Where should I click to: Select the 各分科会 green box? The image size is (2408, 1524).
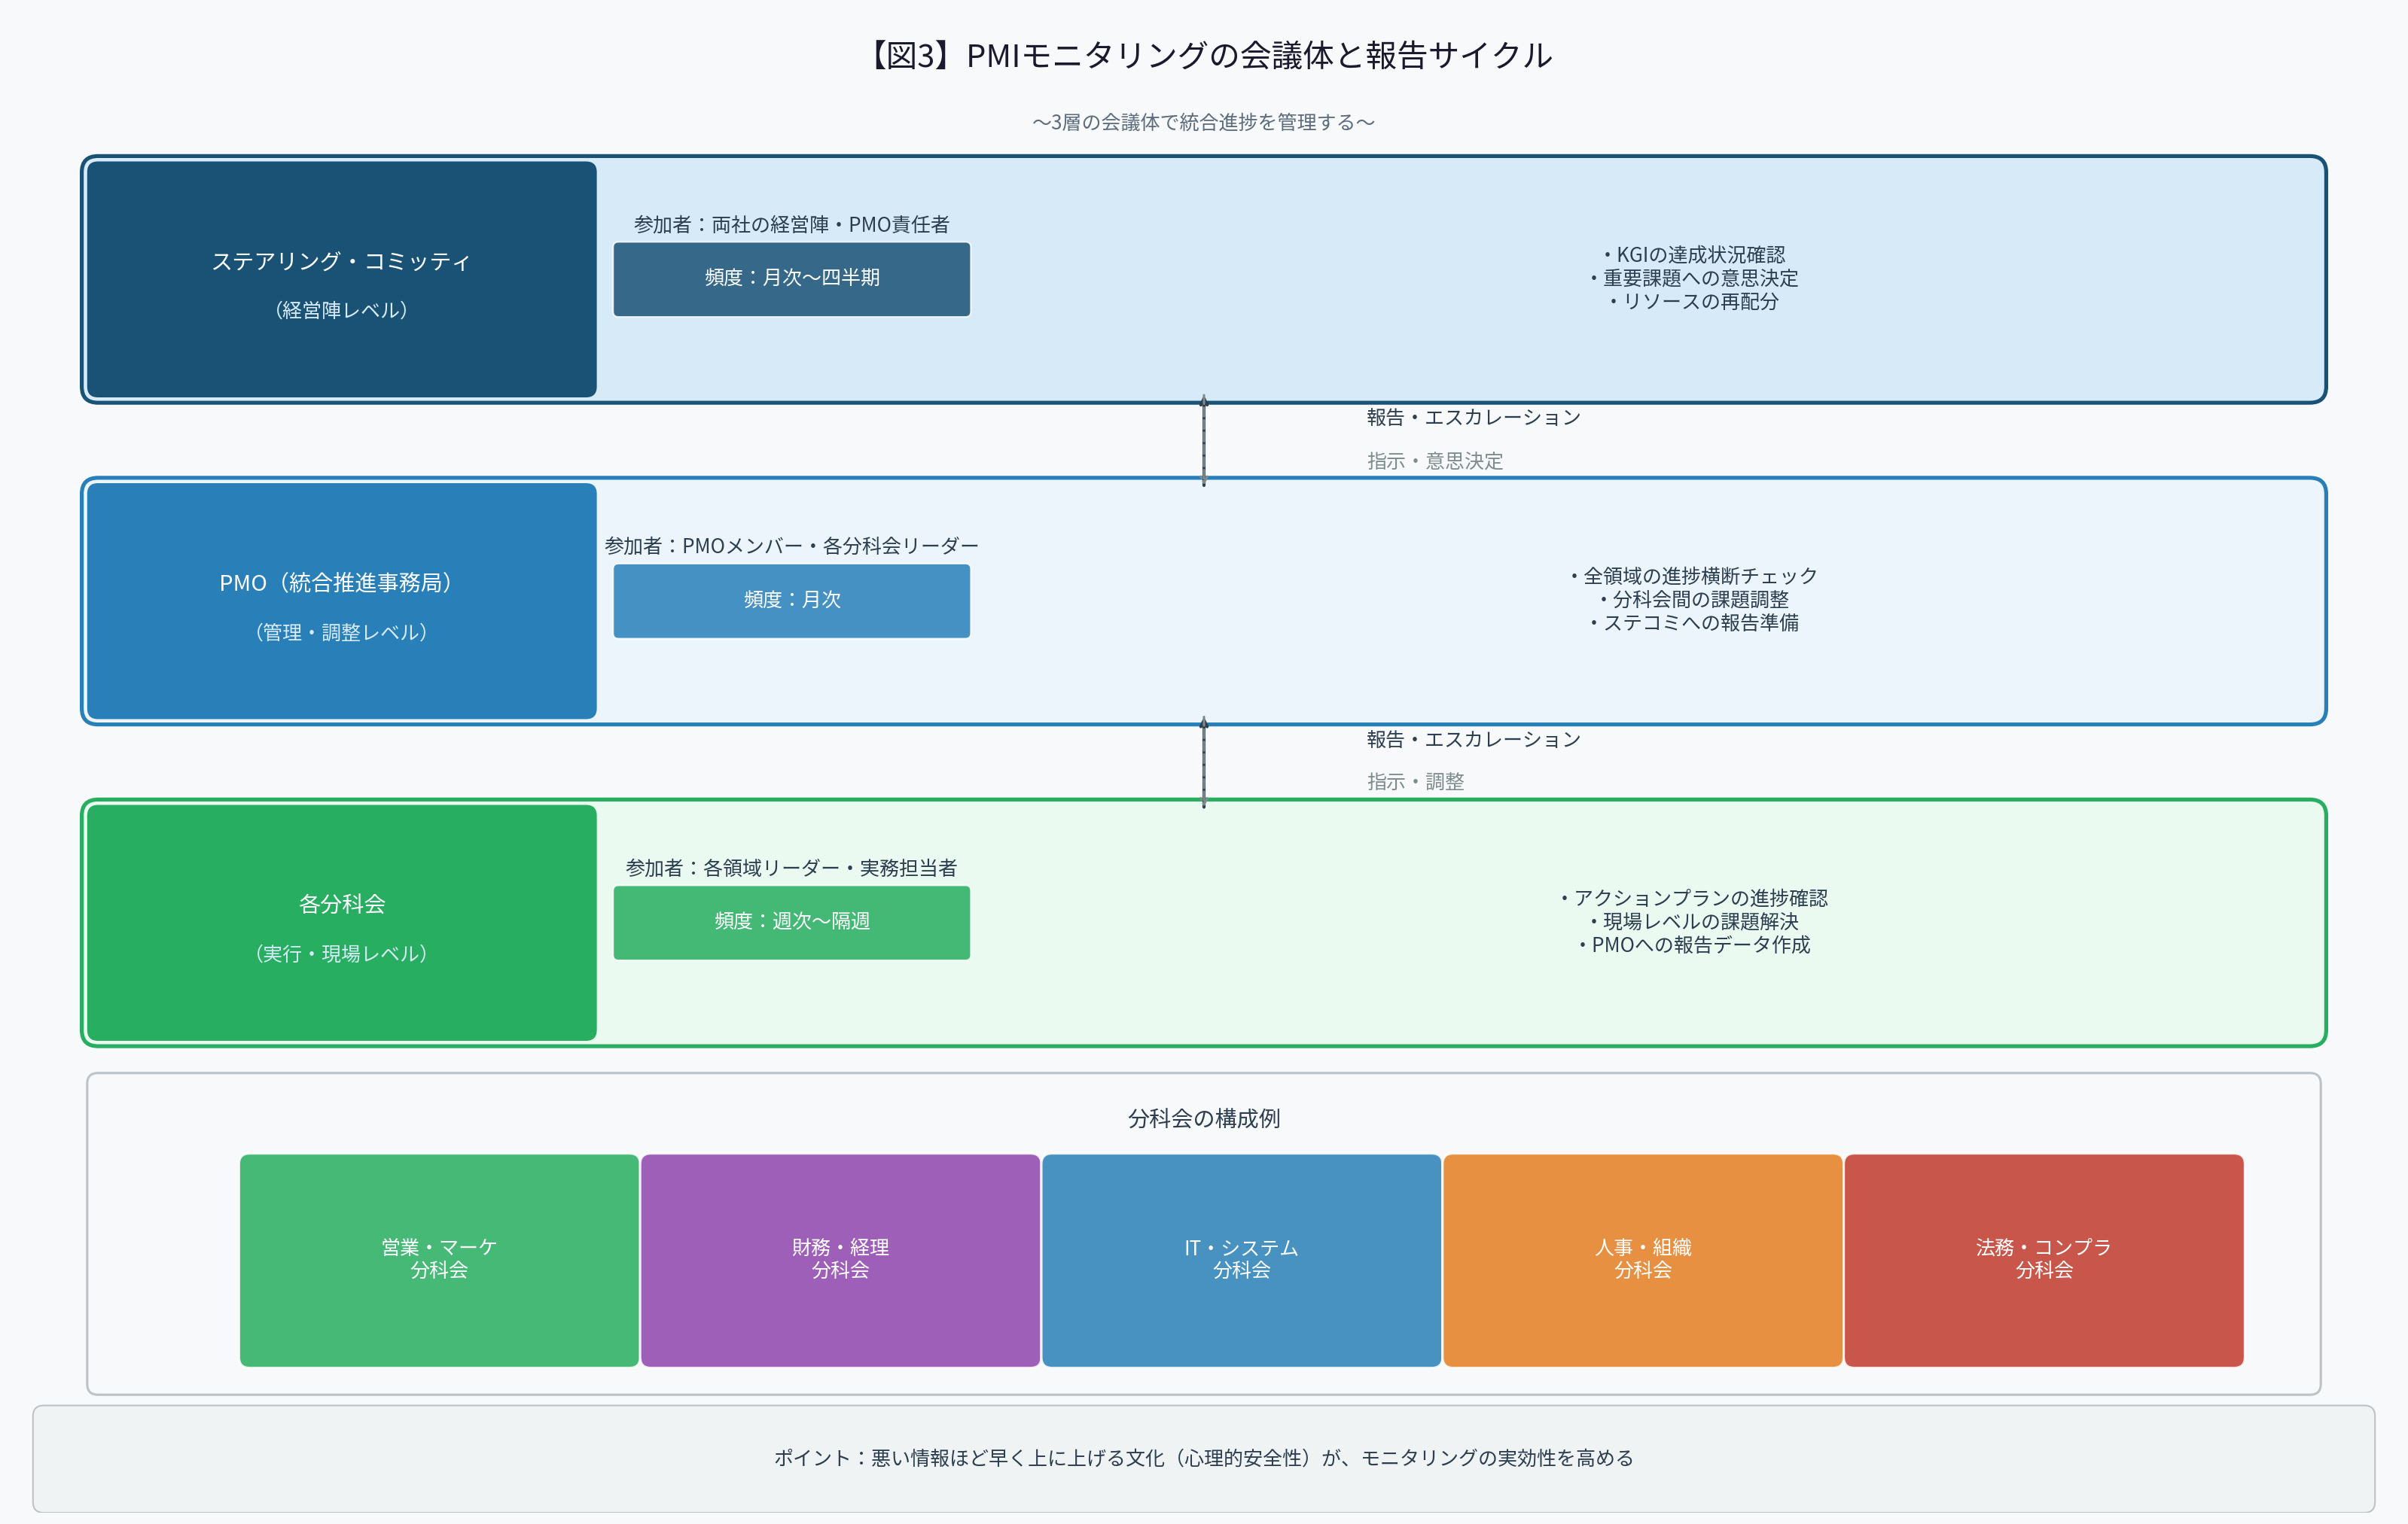pos(342,923)
